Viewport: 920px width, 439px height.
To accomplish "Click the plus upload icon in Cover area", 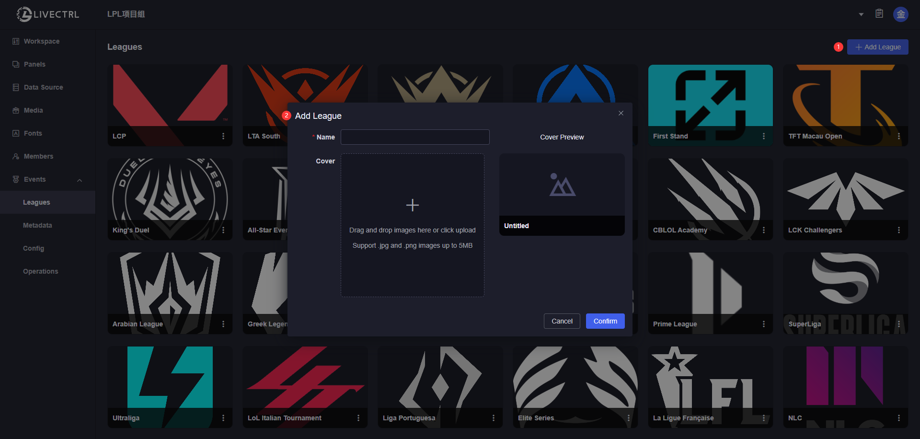I will (412, 205).
